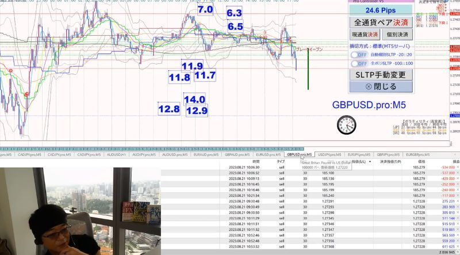The height and width of the screenshot is (255, 460).
Task: Close the position showing -534 000 loss
Action: (x=458, y=167)
